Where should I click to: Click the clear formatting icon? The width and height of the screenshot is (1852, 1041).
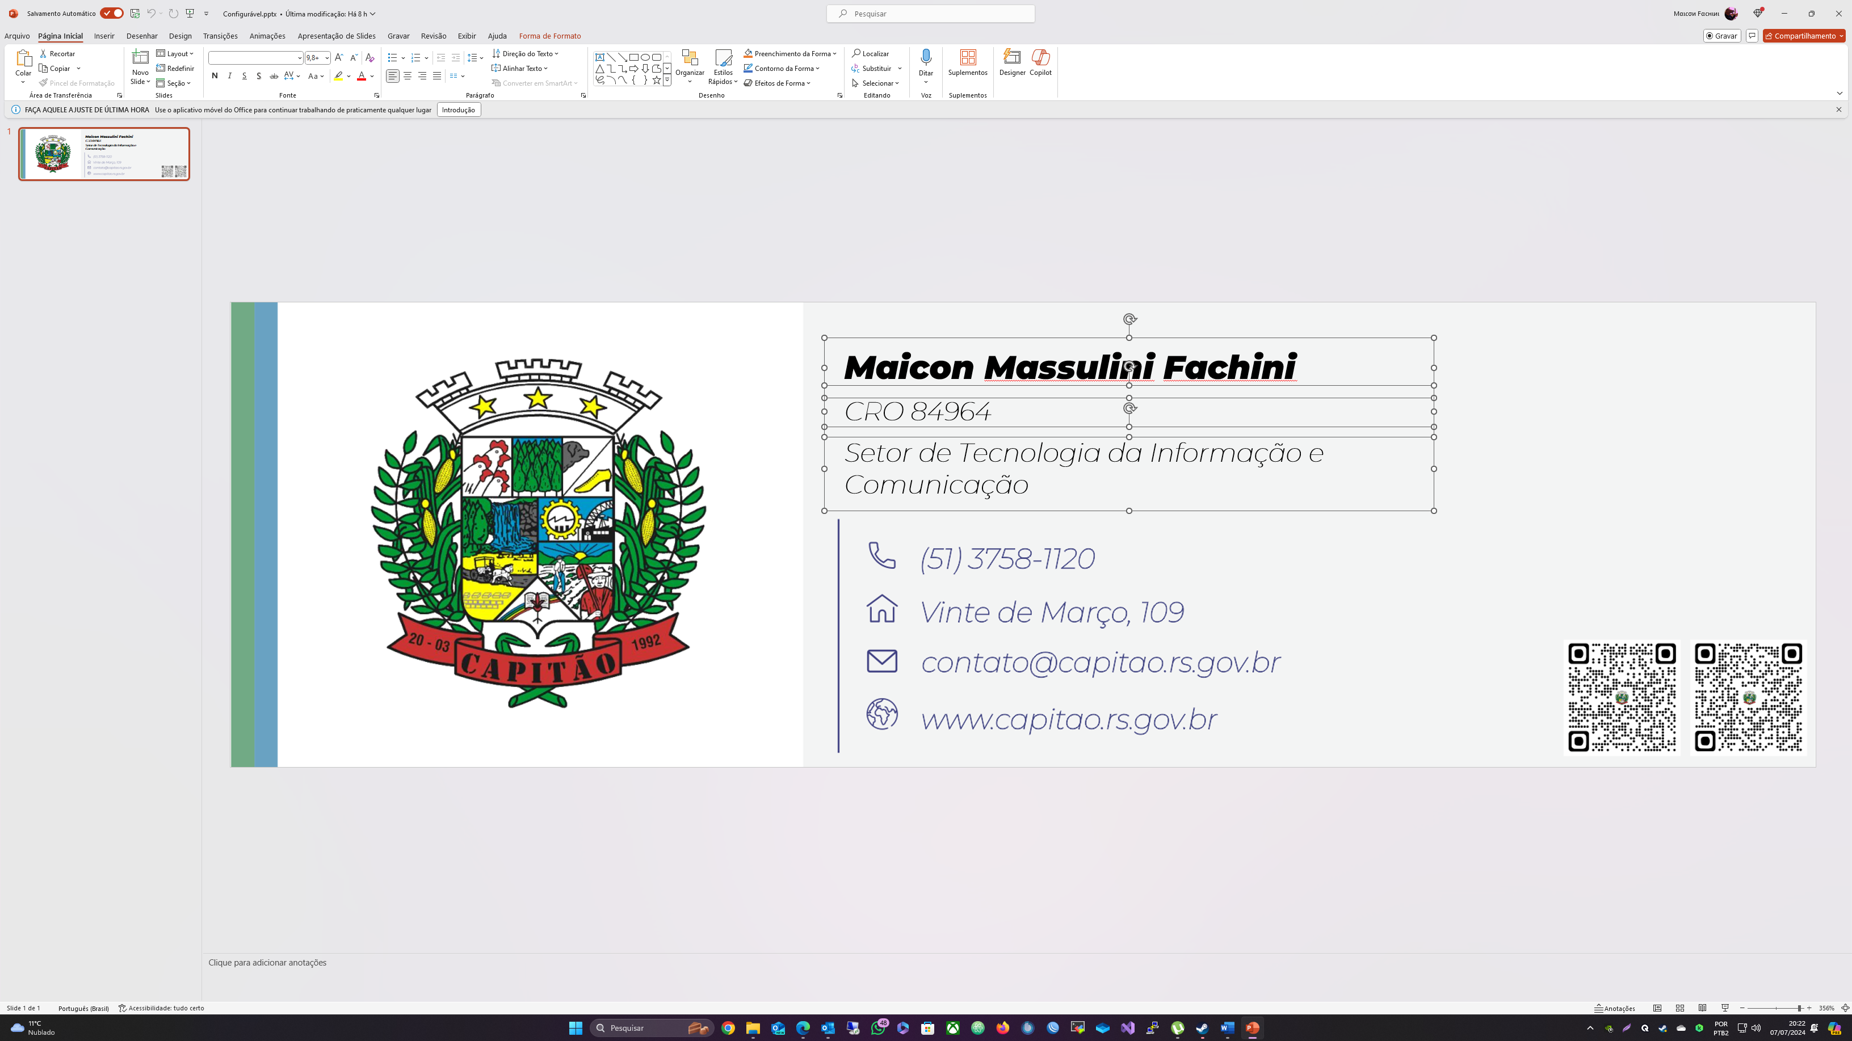(369, 57)
